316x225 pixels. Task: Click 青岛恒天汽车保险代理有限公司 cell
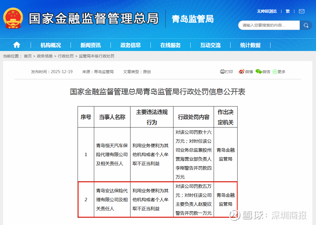point(112,154)
